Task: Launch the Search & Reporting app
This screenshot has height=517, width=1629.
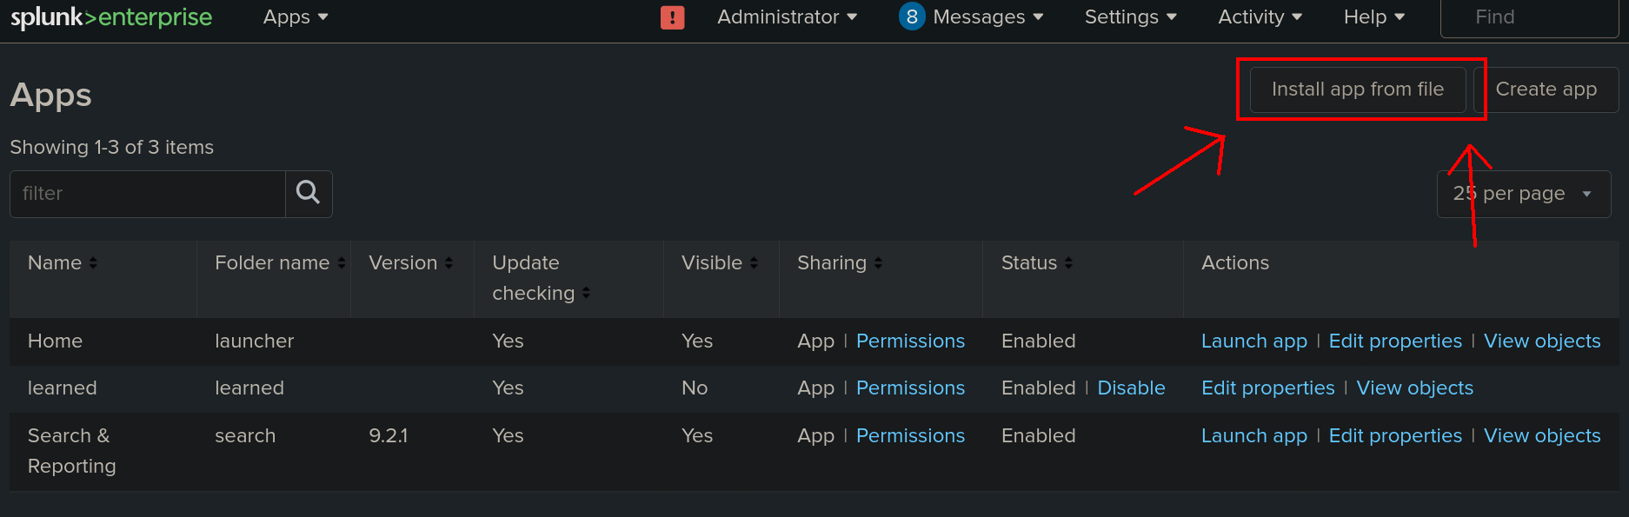Action: coord(1253,436)
